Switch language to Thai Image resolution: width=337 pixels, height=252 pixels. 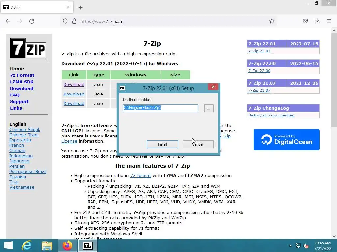pos(14,182)
